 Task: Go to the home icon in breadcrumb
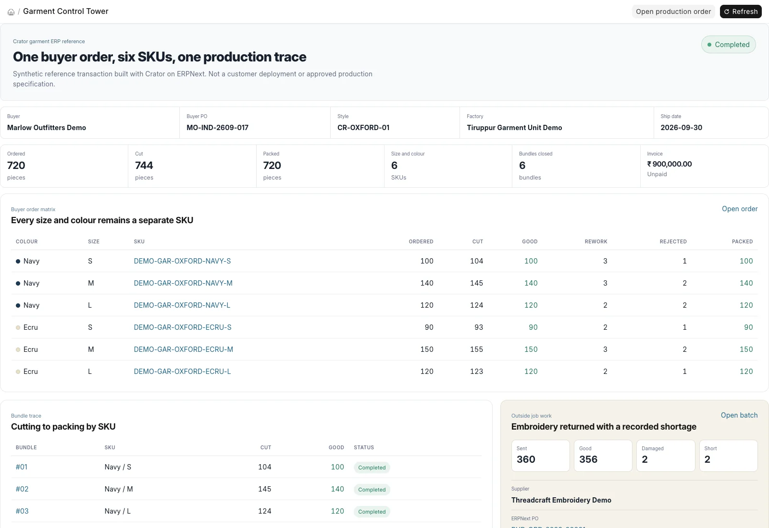(x=11, y=12)
